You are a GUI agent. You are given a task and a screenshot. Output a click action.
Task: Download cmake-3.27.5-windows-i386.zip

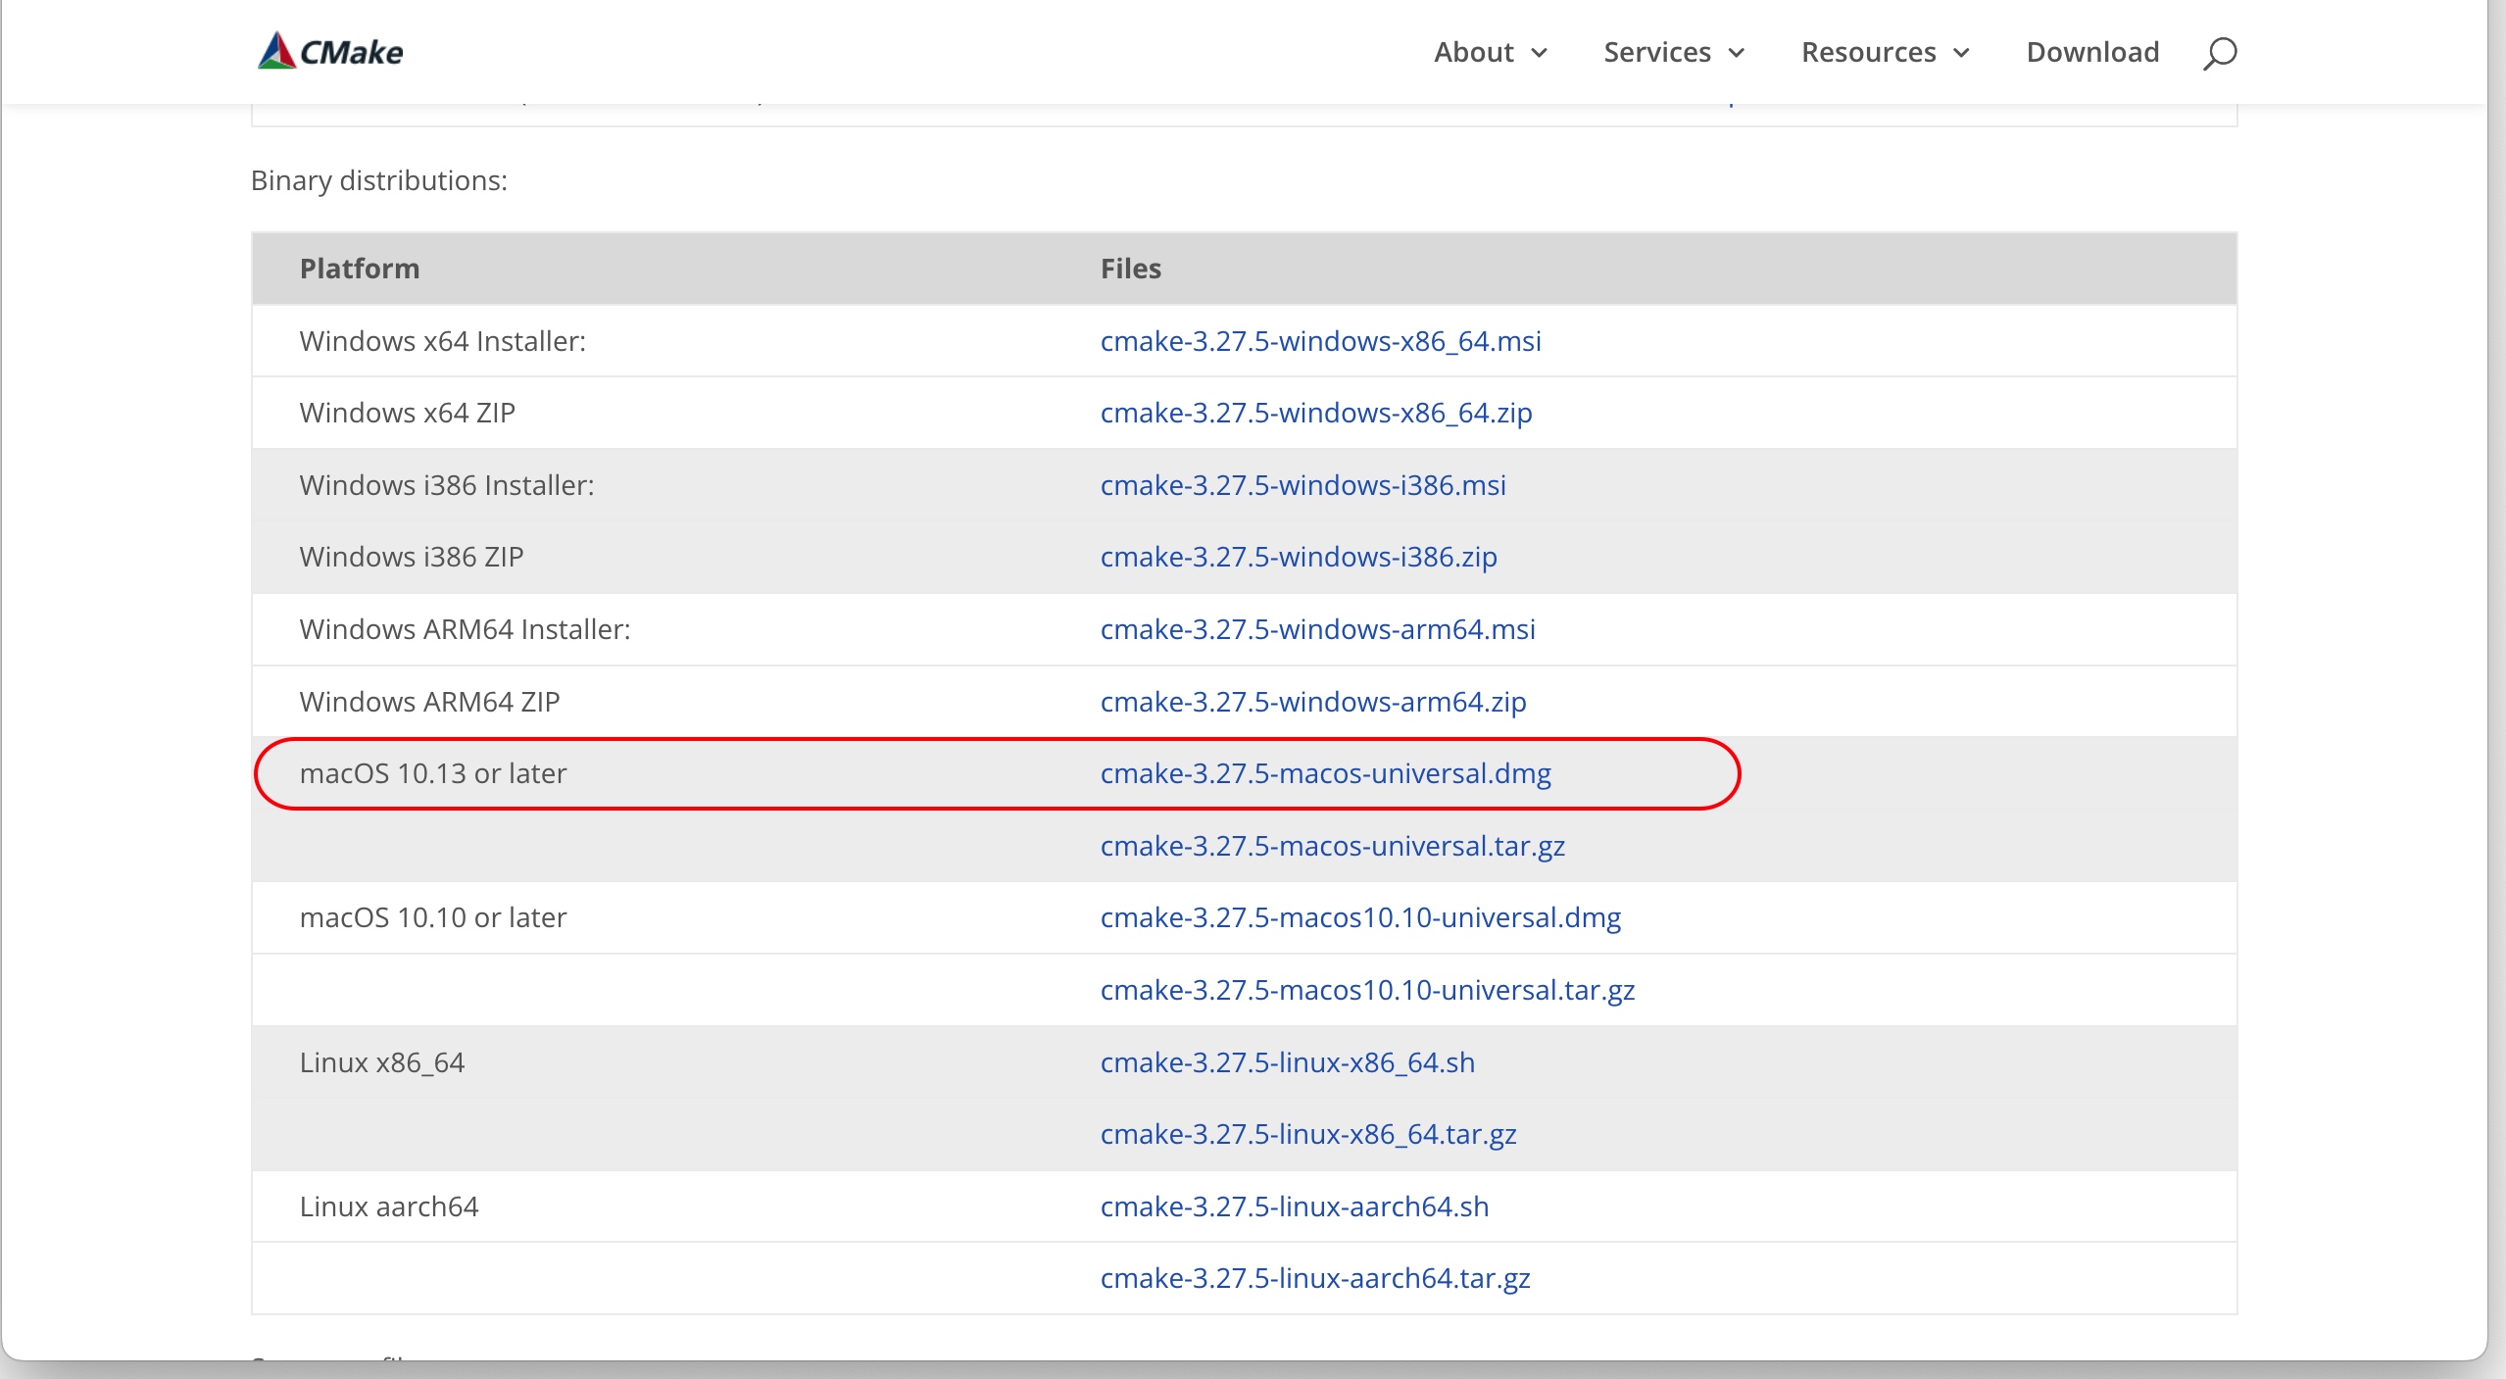coord(1298,557)
